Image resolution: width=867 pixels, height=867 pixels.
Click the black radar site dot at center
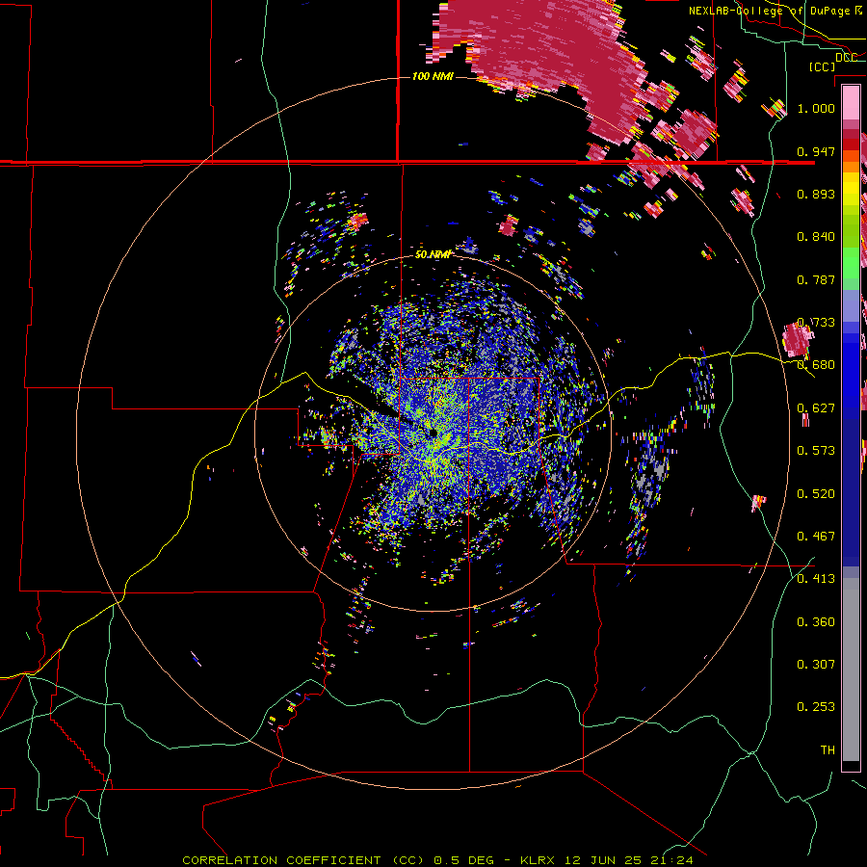tap(433, 432)
